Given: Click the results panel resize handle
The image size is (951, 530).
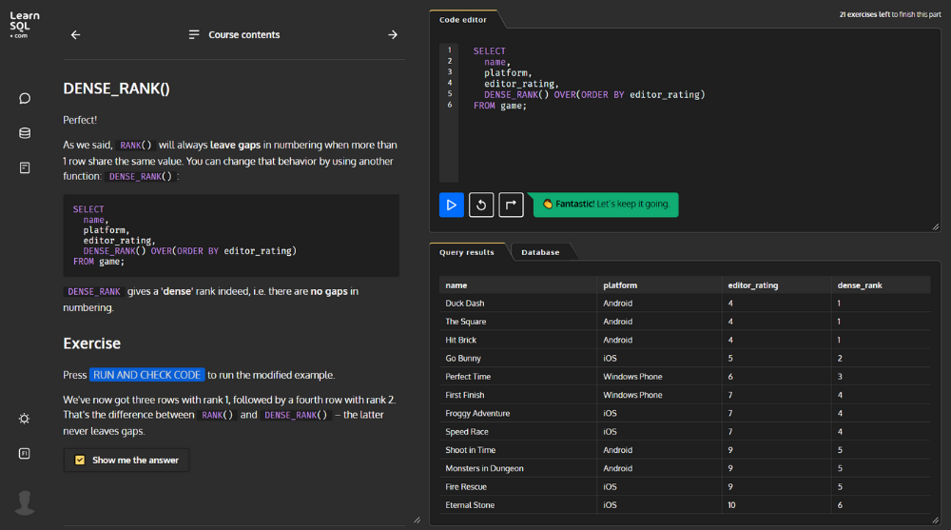Looking at the screenshot, I should (x=935, y=520).
